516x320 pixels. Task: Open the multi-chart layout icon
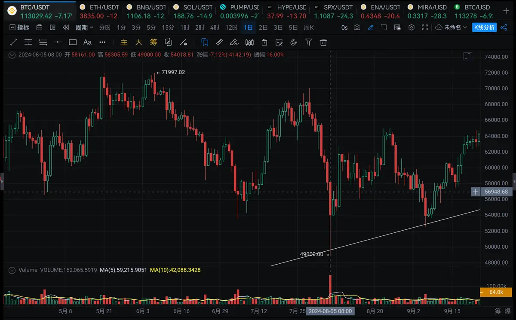point(52,27)
